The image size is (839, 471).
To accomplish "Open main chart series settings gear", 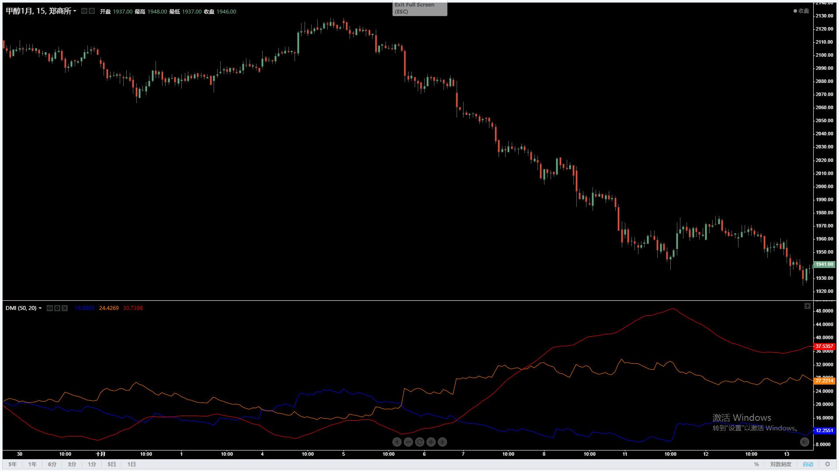I will pos(92,11).
